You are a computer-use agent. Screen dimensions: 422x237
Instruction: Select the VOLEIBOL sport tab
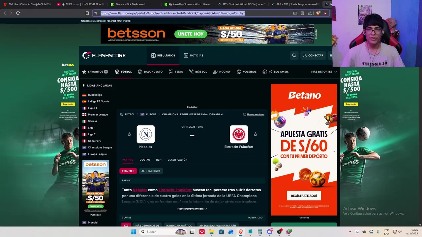click(246, 72)
